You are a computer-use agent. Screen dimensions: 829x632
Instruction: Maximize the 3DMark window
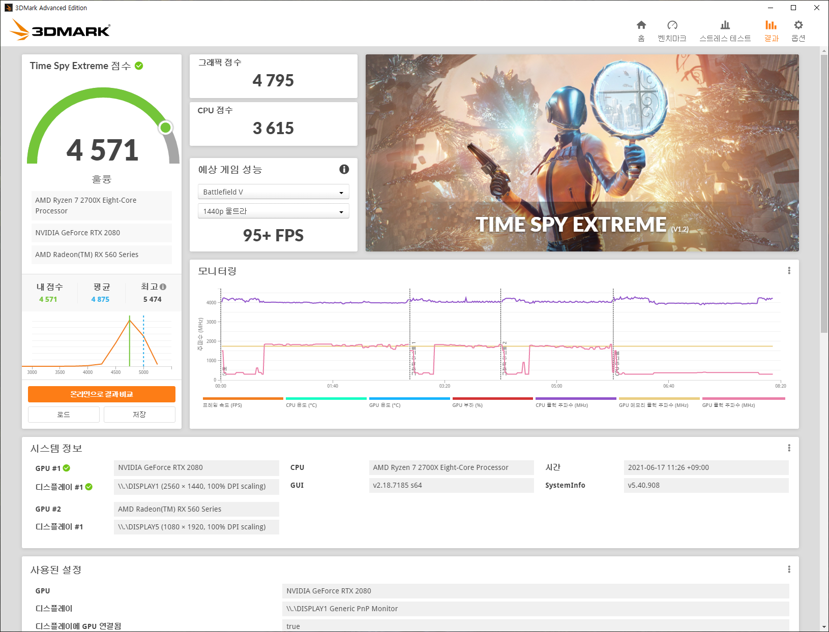click(793, 8)
